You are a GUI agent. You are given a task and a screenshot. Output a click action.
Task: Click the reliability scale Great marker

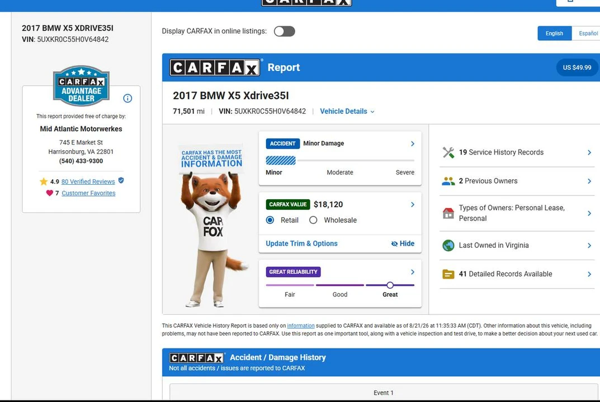390,285
